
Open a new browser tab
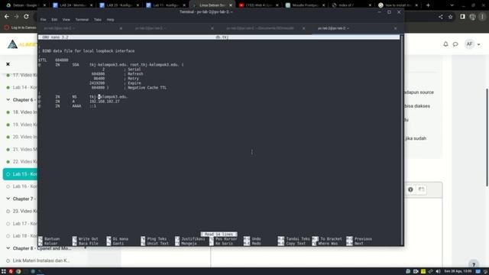[428, 5]
